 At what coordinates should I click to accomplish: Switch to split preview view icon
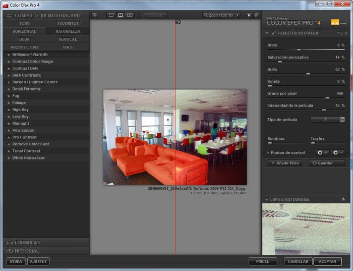point(121,15)
